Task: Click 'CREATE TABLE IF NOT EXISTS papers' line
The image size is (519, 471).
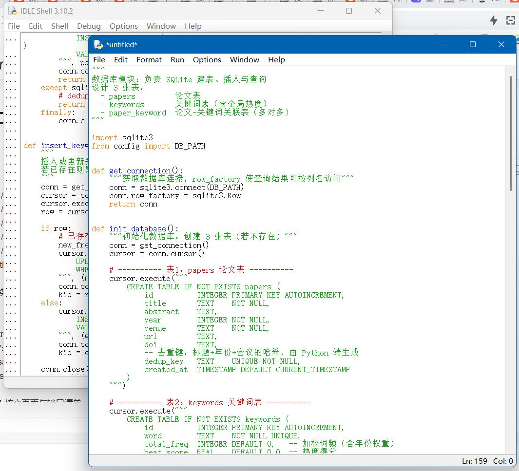Action: coord(203,287)
